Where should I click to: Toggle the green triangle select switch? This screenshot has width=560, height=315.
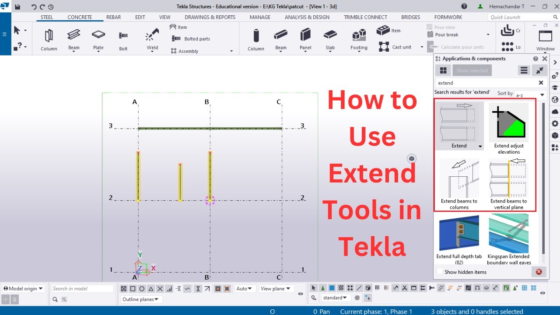point(322,288)
